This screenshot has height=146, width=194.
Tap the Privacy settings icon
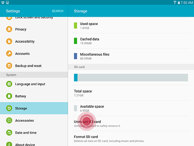coord(9,29)
